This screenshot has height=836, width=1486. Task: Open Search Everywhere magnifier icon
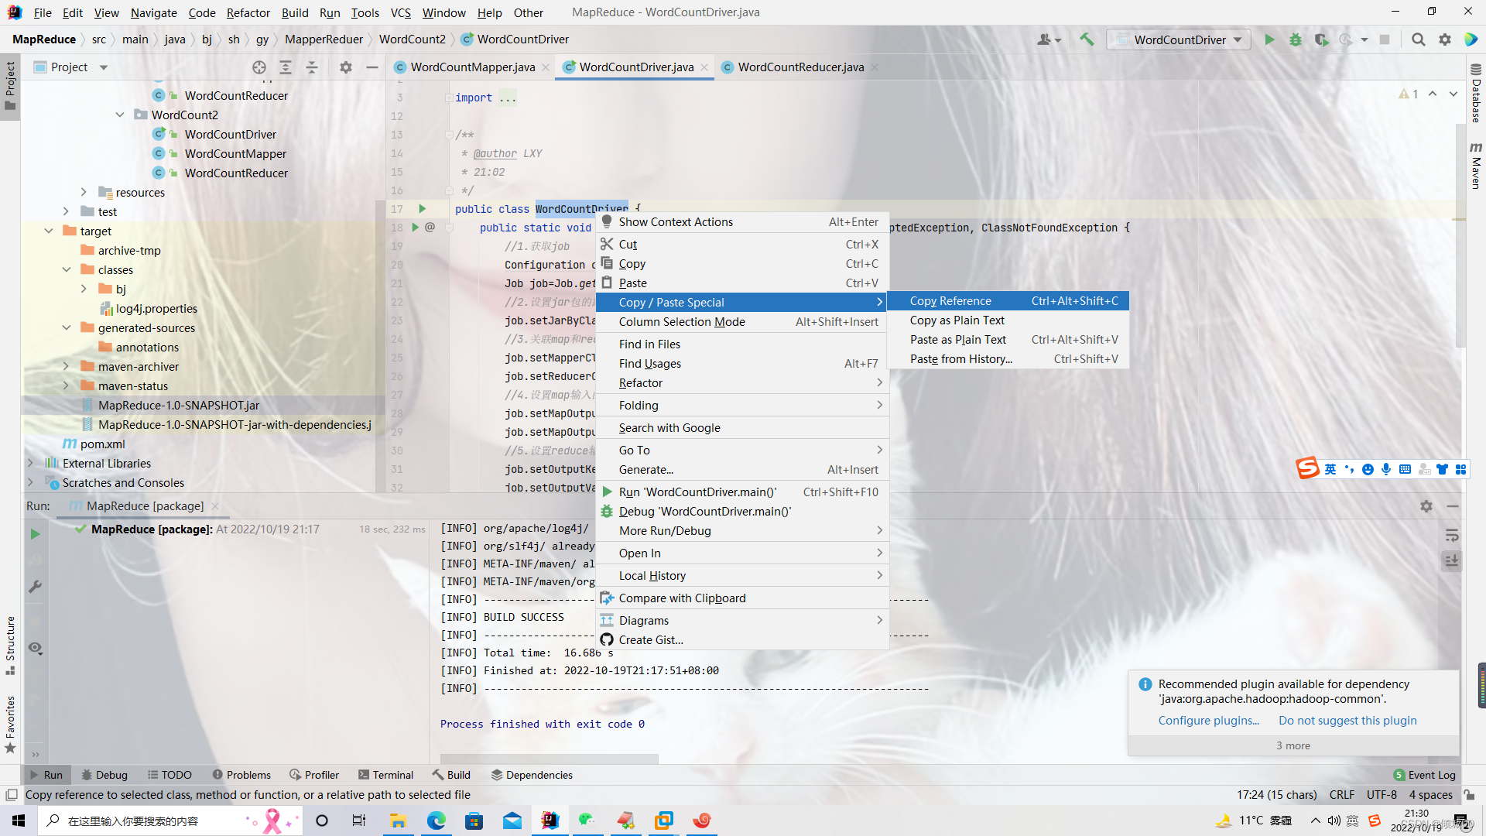pyautogui.click(x=1418, y=39)
